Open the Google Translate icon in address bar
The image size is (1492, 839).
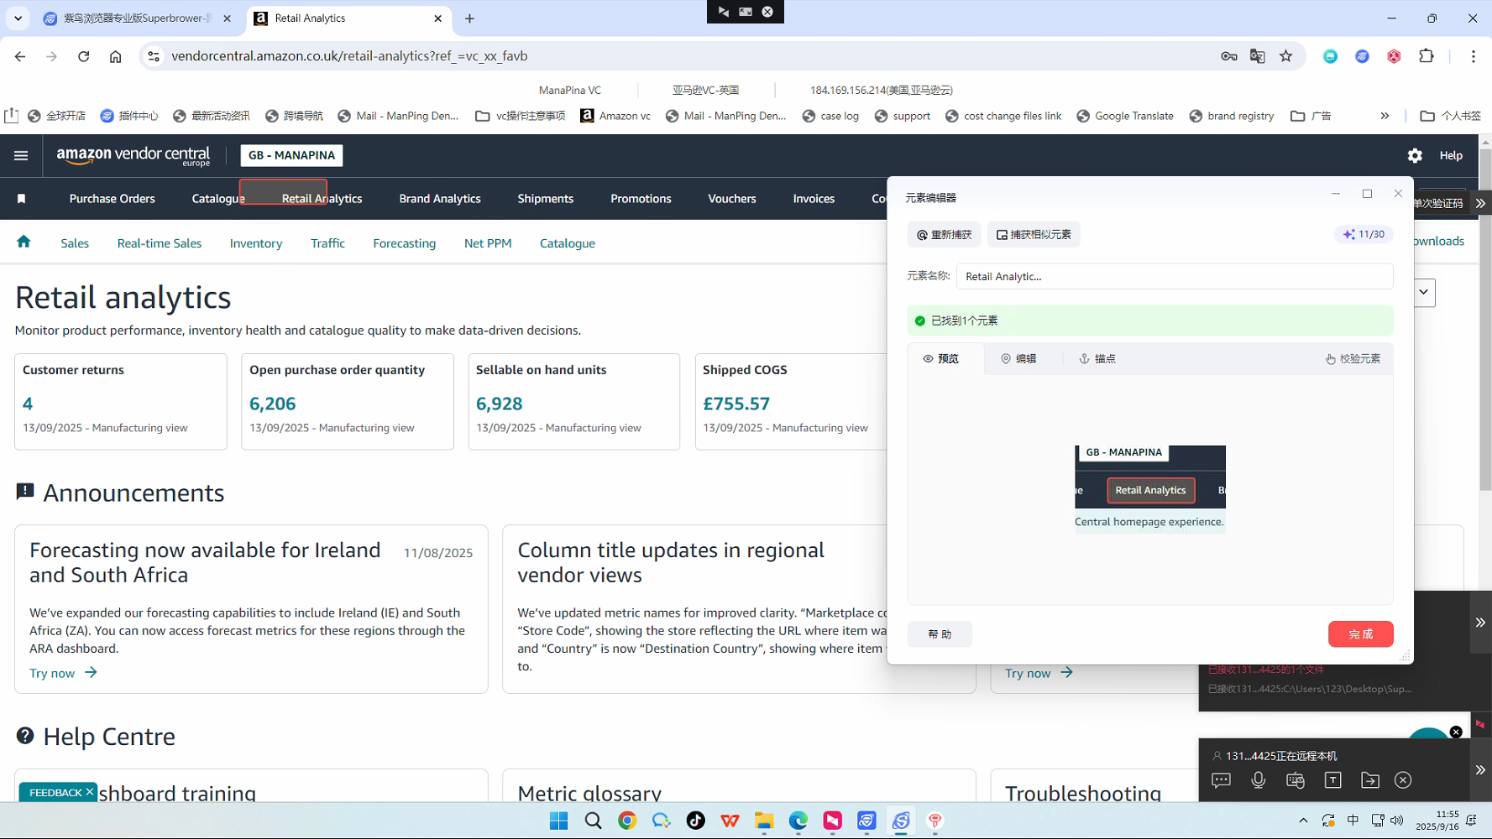1257,56
